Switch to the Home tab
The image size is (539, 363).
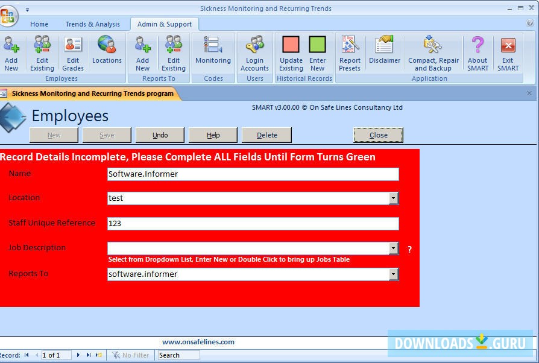coord(39,24)
